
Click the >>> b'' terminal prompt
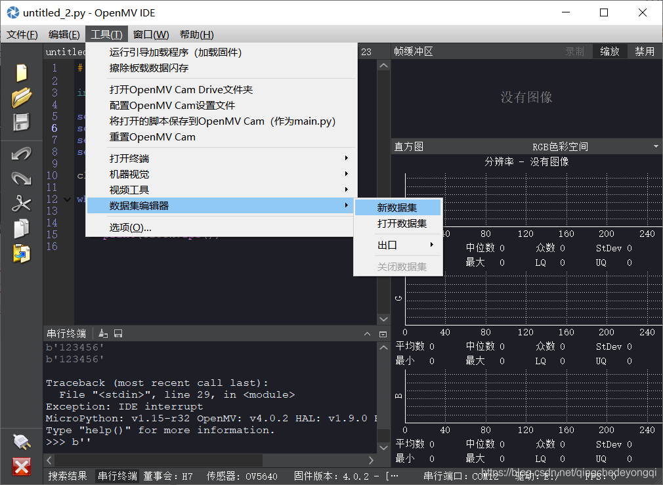coord(68,442)
